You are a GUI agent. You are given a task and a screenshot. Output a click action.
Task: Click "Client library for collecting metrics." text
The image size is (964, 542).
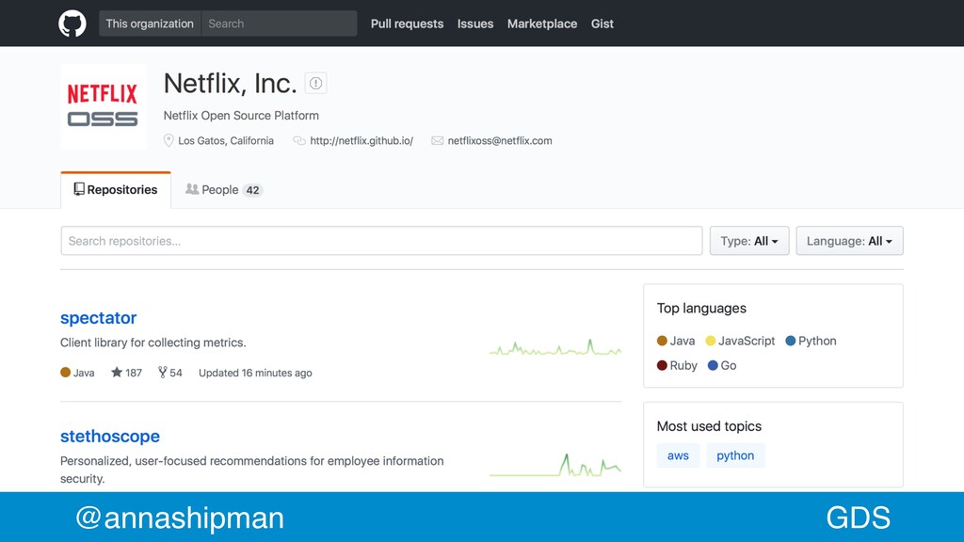(153, 343)
